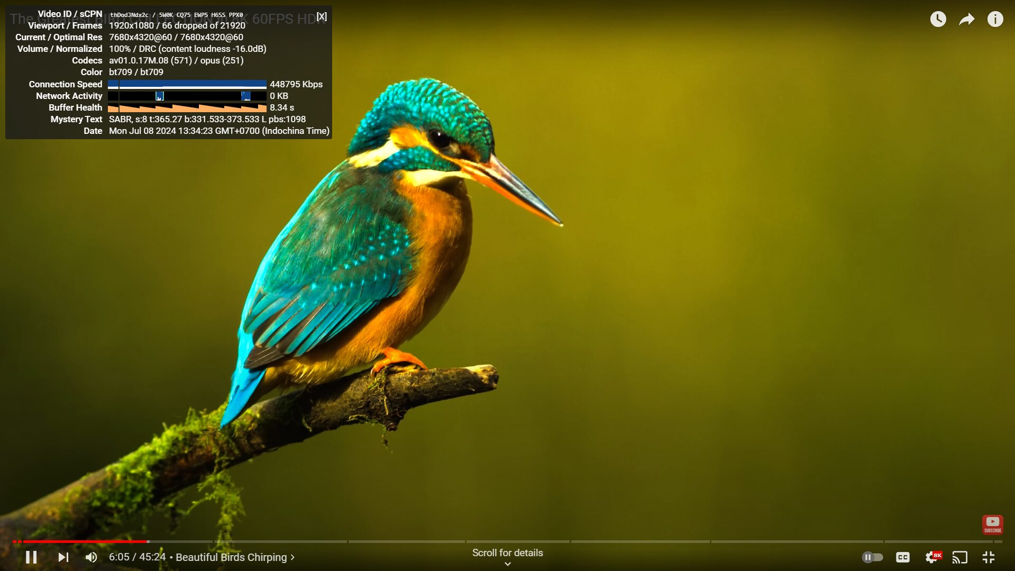Show video info card icon
This screenshot has height=571, width=1015.
coord(995,19)
